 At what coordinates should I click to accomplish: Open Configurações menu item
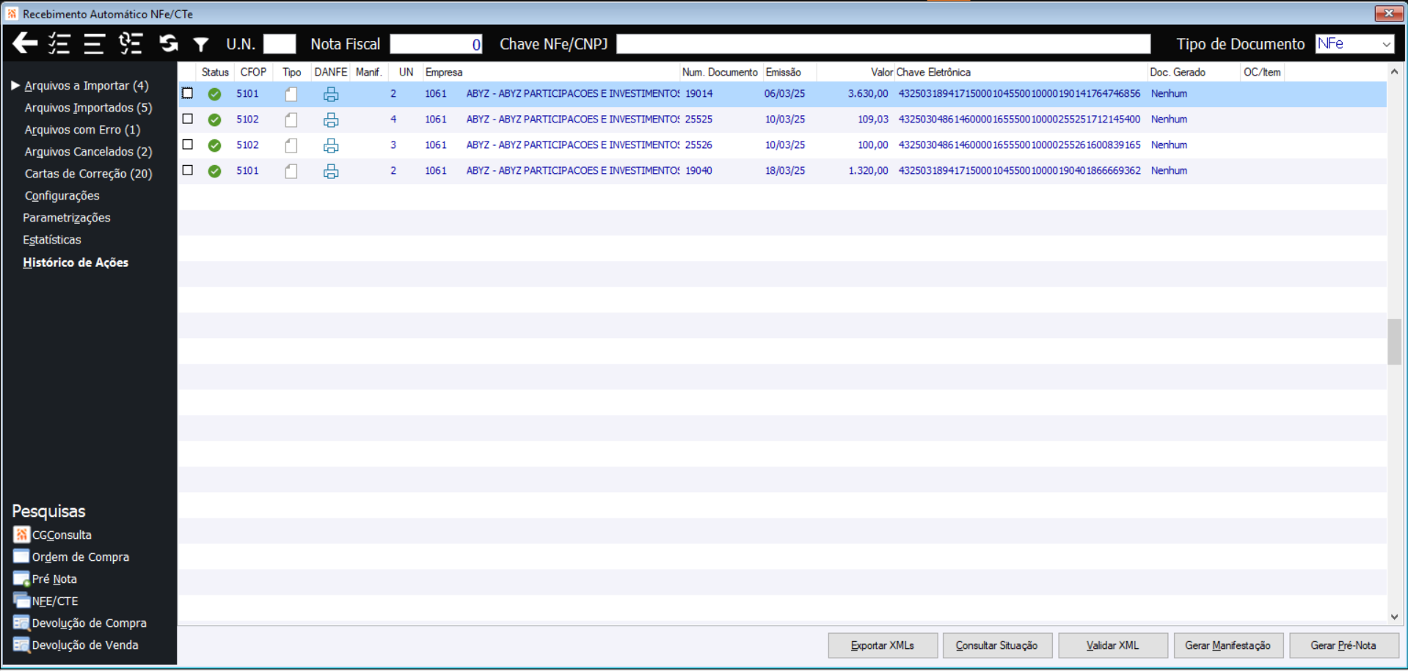[62, 196]
